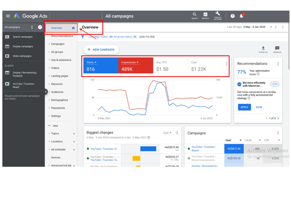Viewport: 291px width, 218px height.
Task: Click the All campaigns dropdown circle
Action: pos(40,27)
